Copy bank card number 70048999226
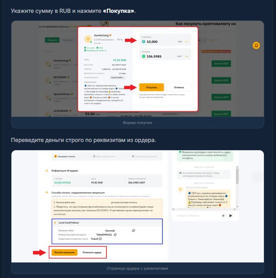Screen dimensions: 276x278 pos(115,235)
